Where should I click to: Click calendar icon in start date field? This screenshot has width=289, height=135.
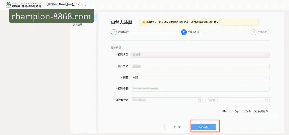coord(200,100)
